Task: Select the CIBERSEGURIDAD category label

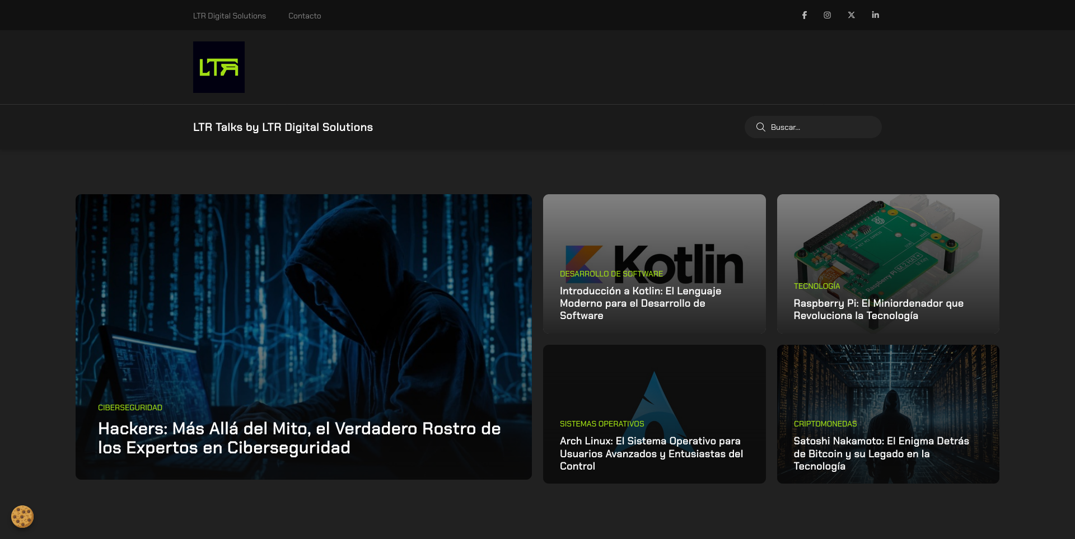Action: 130,407
